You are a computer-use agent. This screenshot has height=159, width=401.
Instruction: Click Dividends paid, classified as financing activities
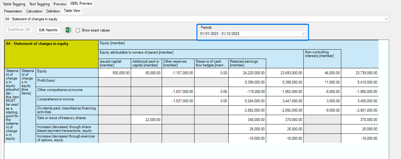pyautogui.click(x=67, y=110)
